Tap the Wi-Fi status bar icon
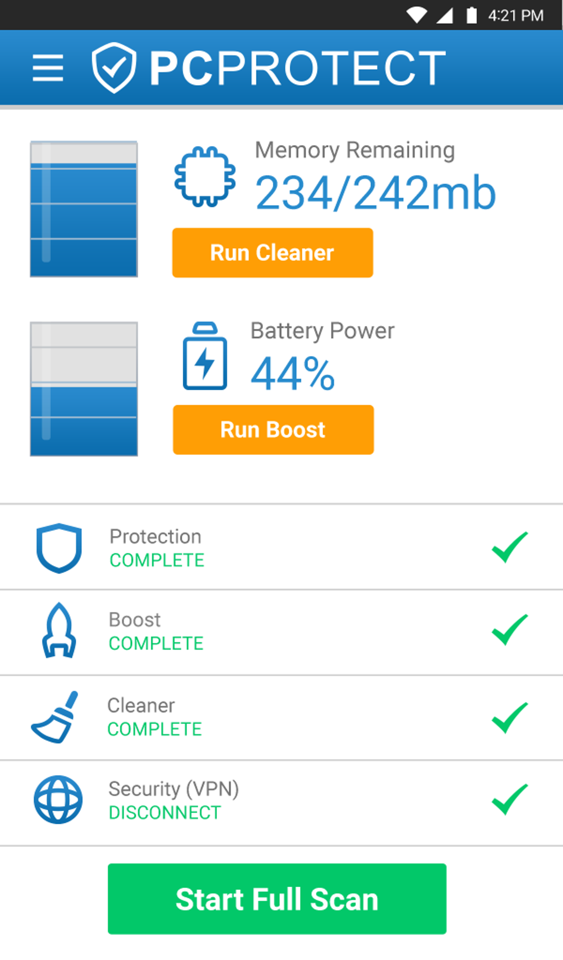Screen dimensions: 563x960 point(417,15)
